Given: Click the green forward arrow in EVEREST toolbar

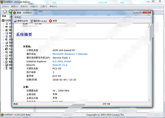Looking at the screenshot, I should 10,11.
